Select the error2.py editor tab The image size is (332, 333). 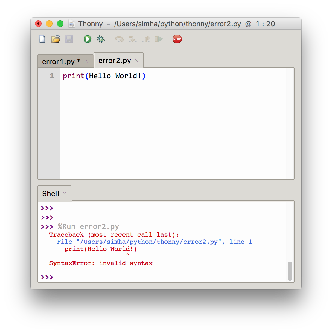pyautogui.click(x=115, y=61)
